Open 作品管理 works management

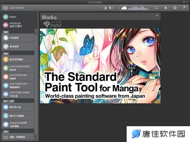click(18, 38)
